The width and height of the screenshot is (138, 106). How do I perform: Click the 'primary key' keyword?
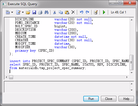25,51
